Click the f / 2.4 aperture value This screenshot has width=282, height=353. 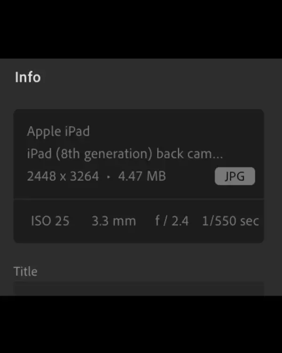point(172,221)
